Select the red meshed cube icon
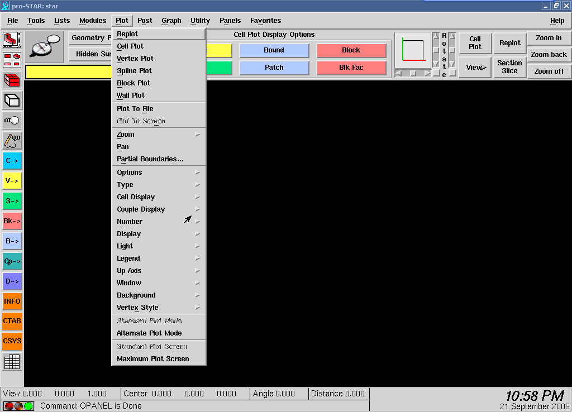Image resolution: width=572 pixels, height=412 pixels. (12, 80)
